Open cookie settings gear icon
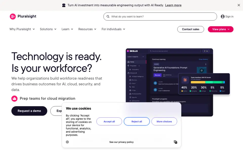243x152 pixels. pos(67,142)
